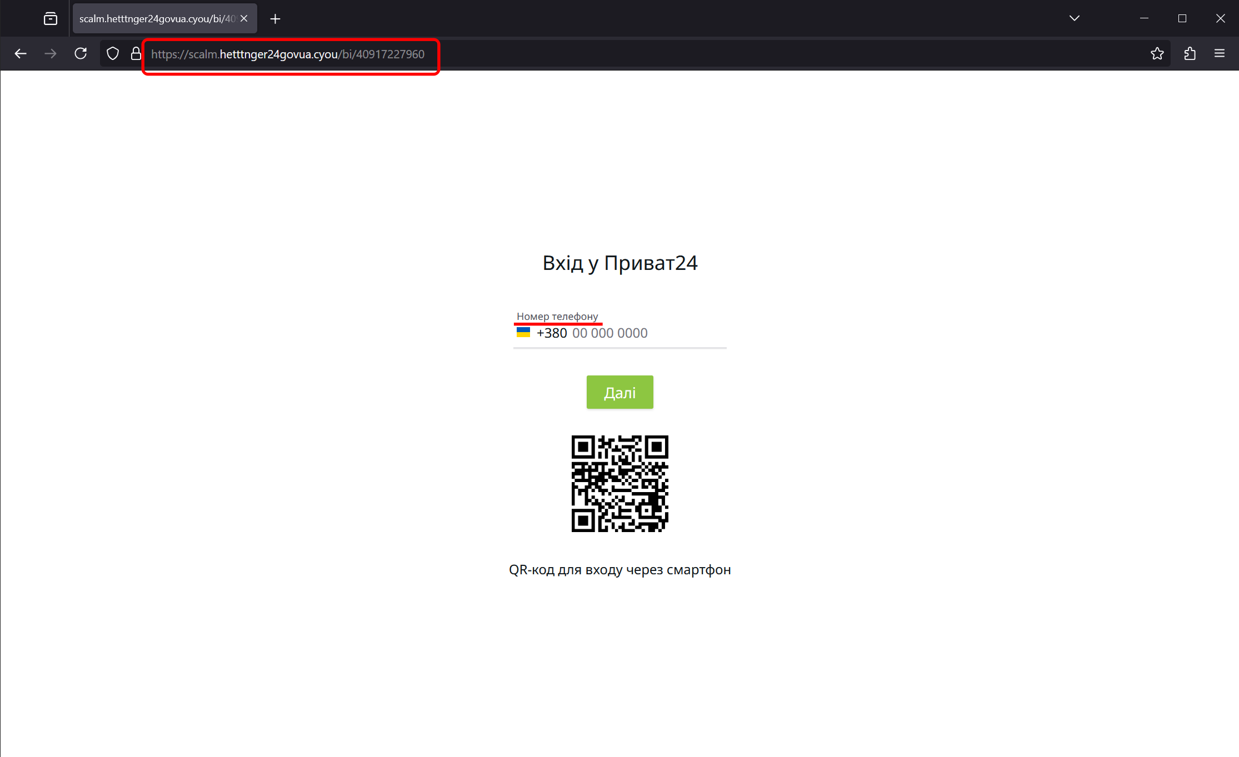Click the forward navigation arrow
Screen dimensions: 1239x757
click(51, 54)
